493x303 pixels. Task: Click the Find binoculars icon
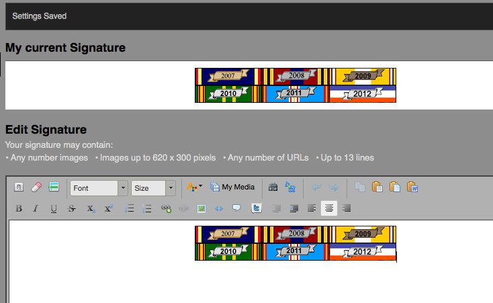click(x=273, y=187)
